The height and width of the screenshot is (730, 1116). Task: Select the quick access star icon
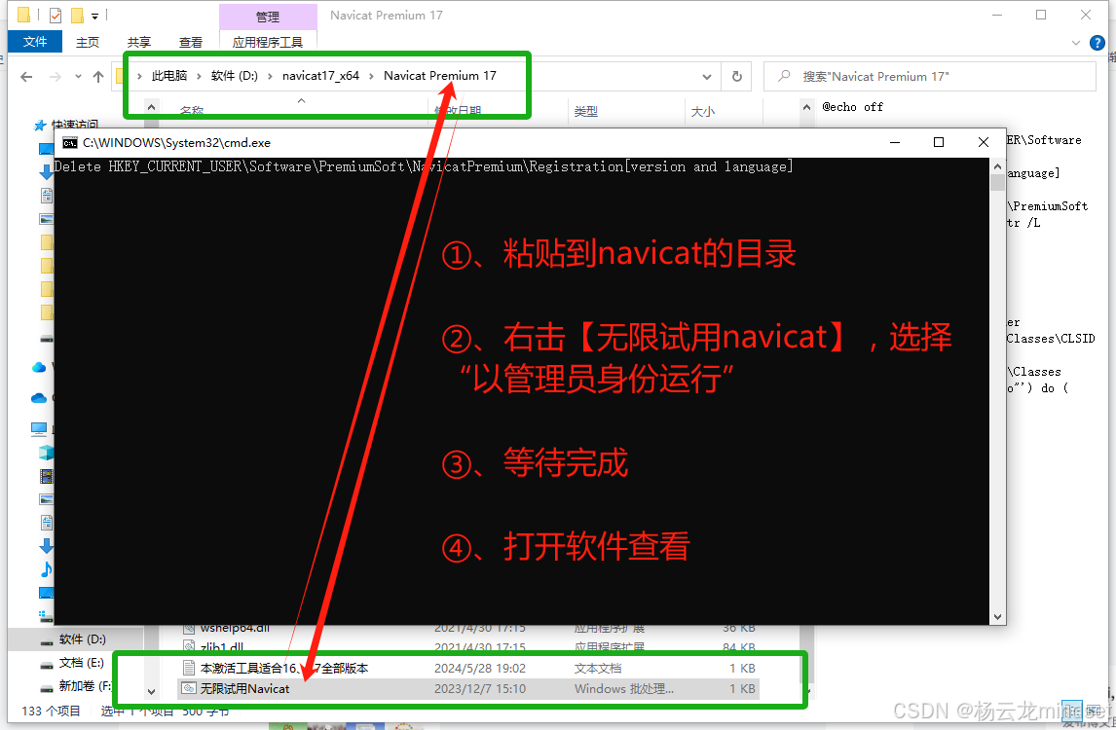(40, 126)
